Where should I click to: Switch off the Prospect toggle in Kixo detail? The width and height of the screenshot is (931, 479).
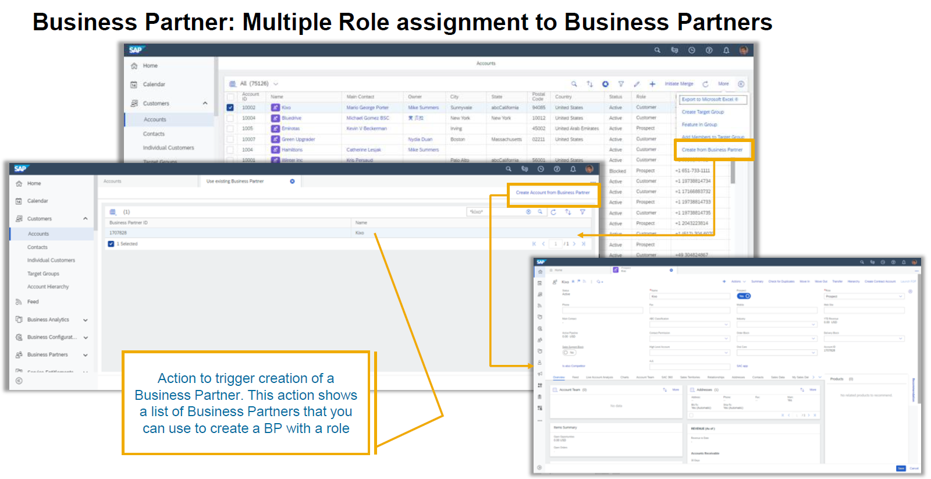coord(744,296)
